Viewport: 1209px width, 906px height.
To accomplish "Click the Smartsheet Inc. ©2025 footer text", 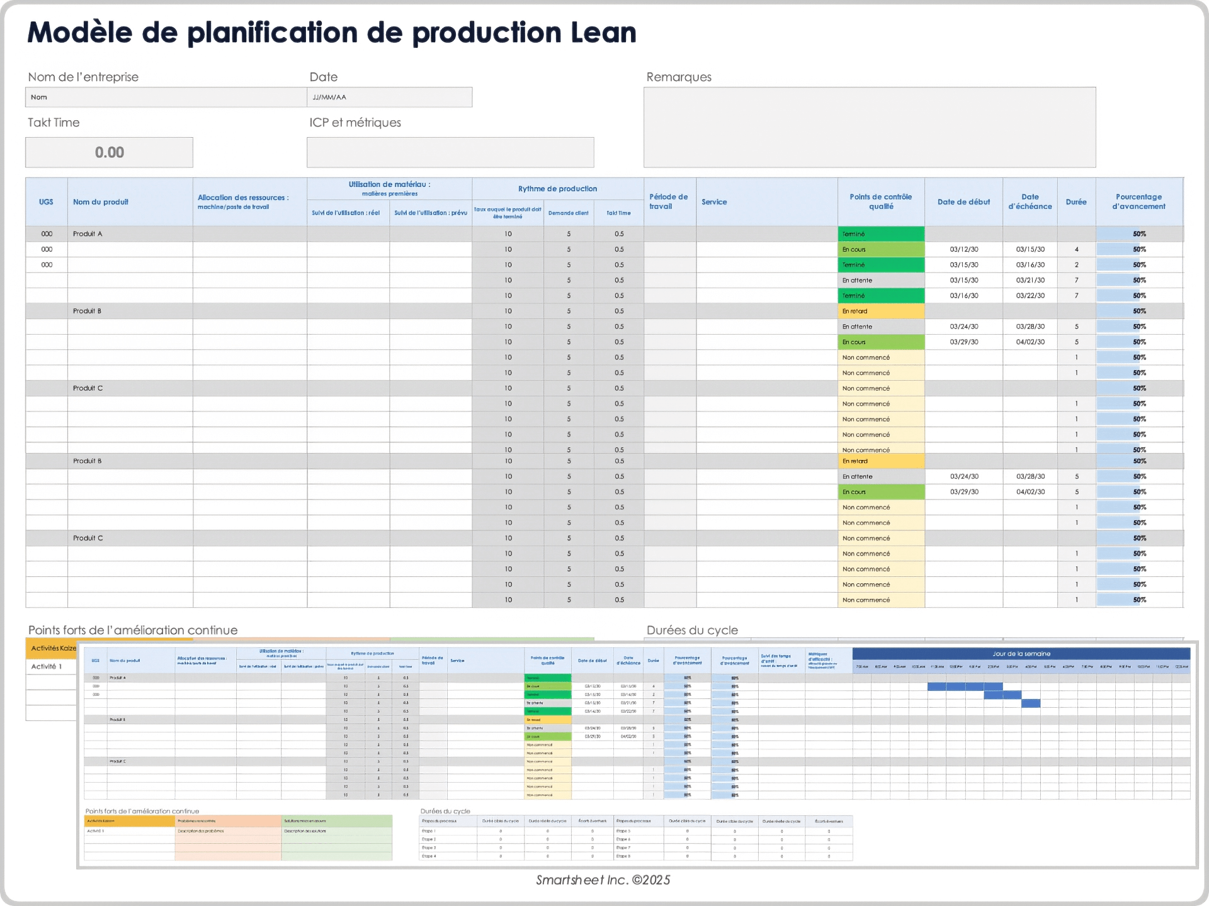I will coord(603,880).
